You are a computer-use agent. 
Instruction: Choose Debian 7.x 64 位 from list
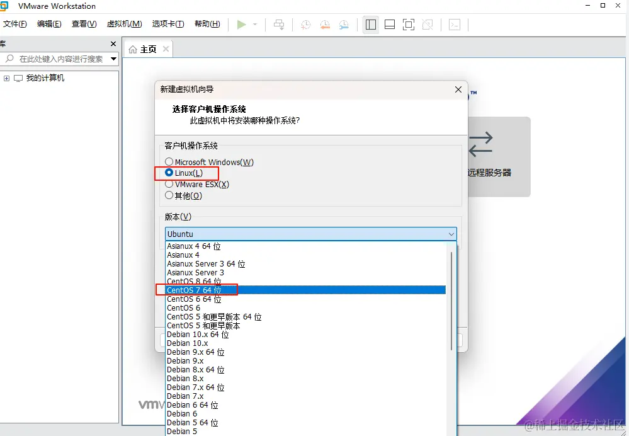pyautogui.click(x=306, y=387)
